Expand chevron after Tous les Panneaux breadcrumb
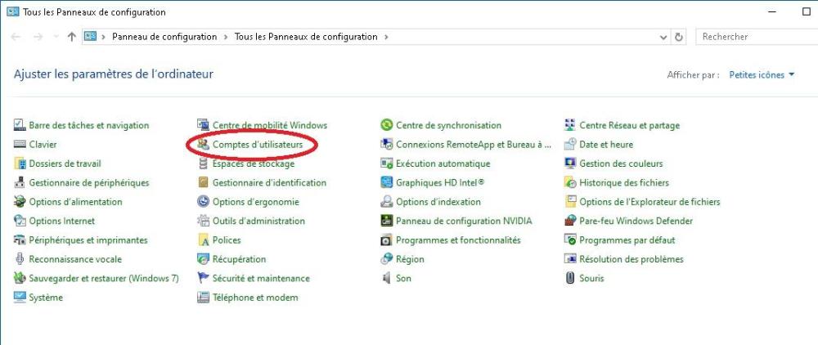 (386, 37)
